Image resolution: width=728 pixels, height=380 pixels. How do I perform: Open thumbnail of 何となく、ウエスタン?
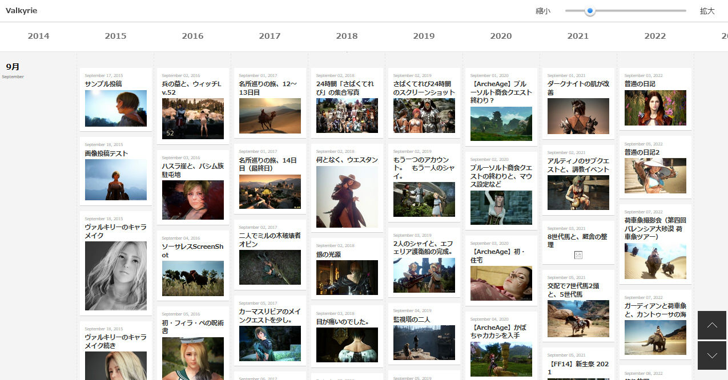pos(347,197)
